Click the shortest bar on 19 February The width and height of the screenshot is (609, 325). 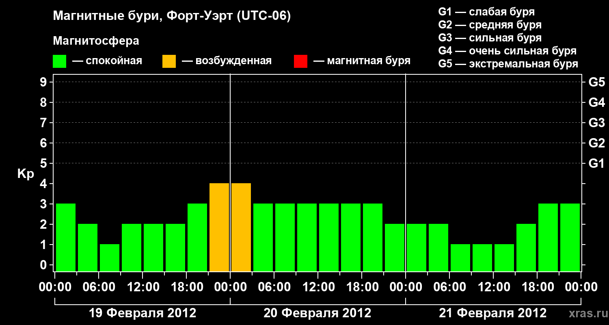click(x=110, y=258)
